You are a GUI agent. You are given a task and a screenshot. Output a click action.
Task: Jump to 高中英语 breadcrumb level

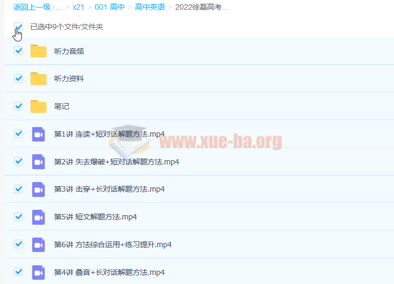(x=150, y=7)
